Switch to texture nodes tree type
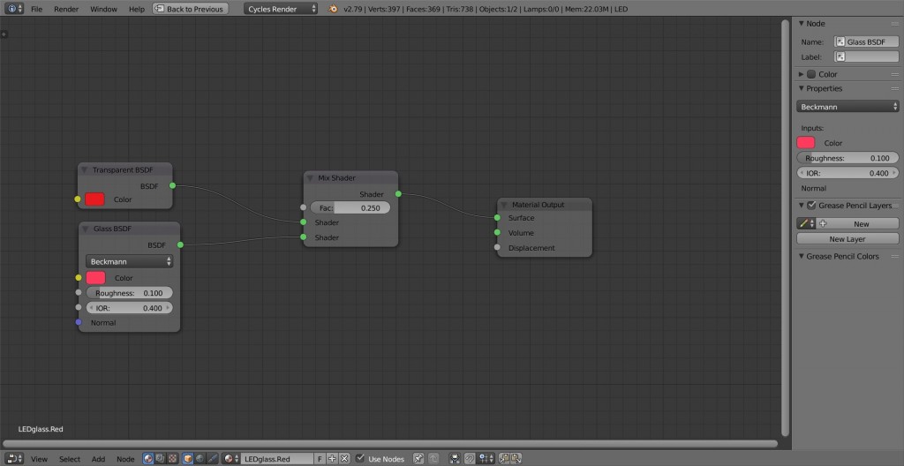 171,459
